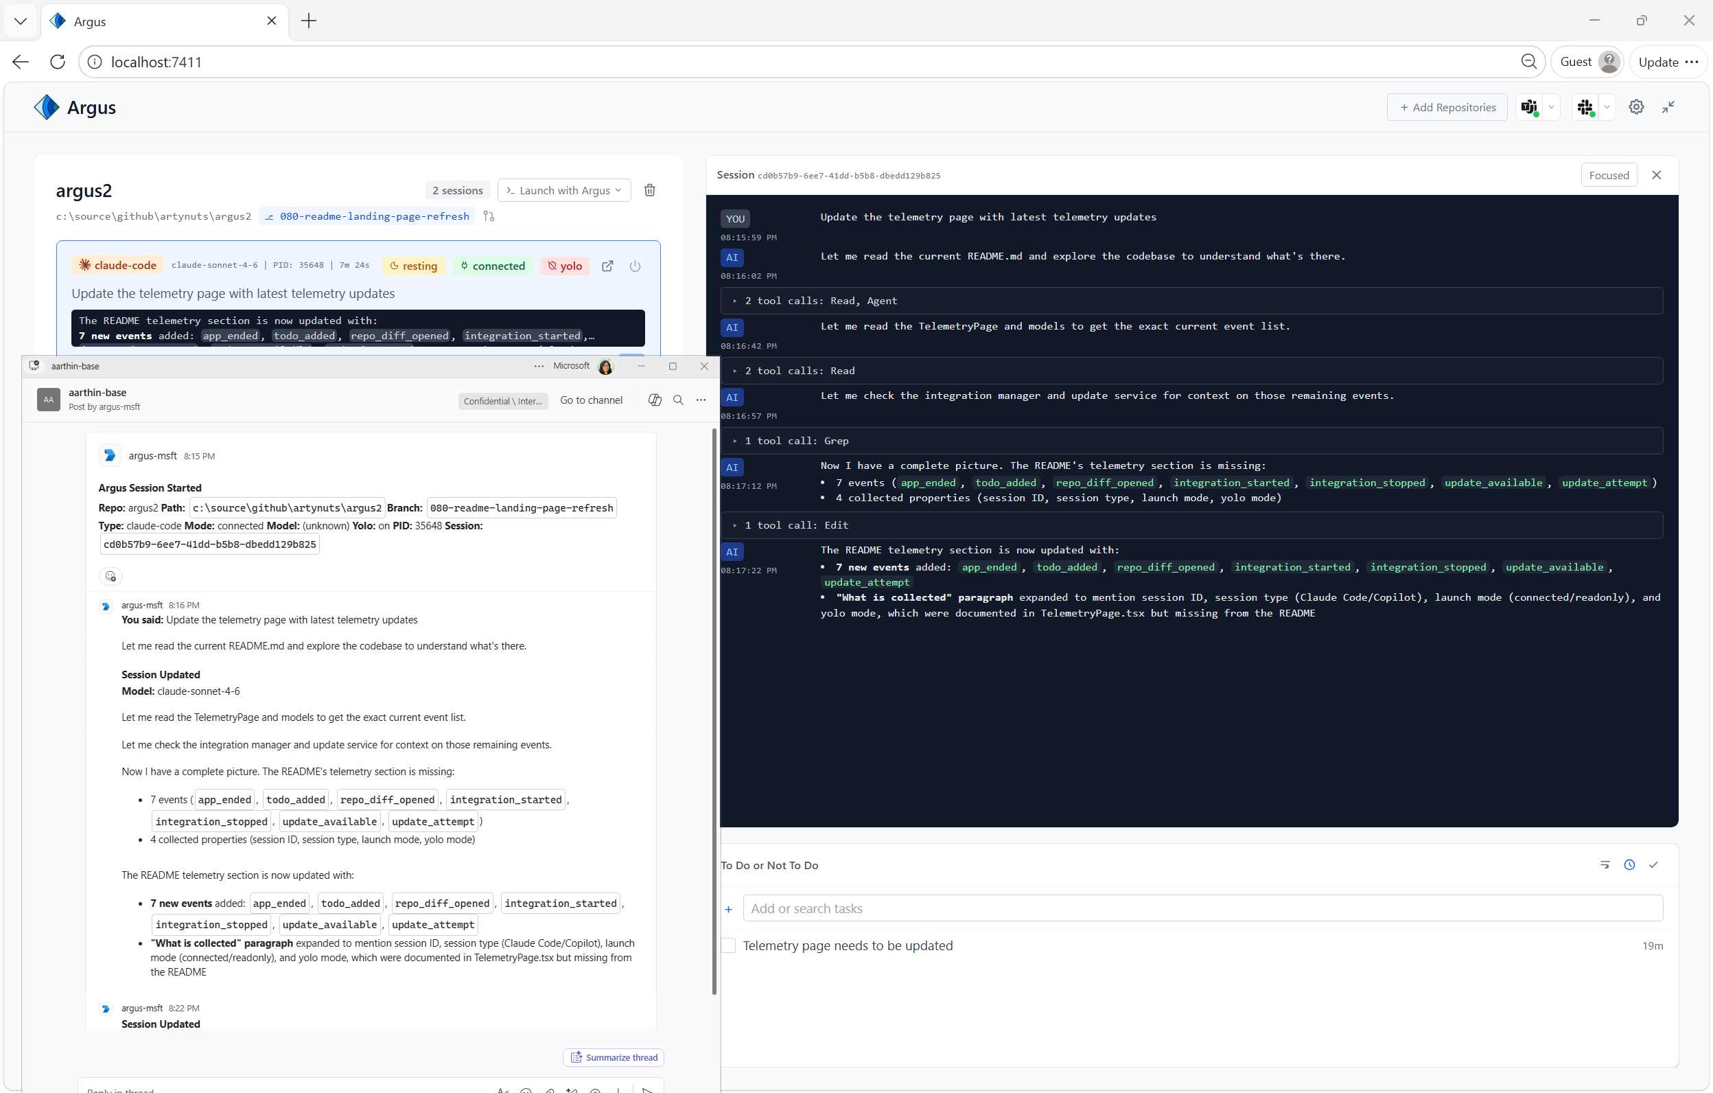Image resolution: width=1713 pixels, height=1093 pixels.
Task: Click the YOU label in session log
Action: pos(736,218)
